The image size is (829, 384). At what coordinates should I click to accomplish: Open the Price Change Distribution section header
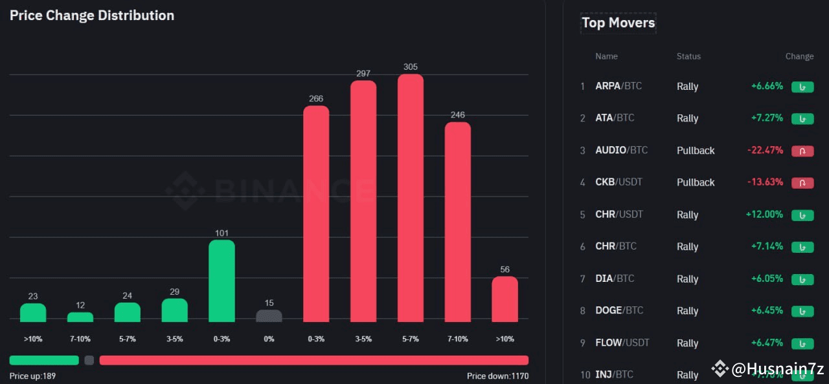91,15
